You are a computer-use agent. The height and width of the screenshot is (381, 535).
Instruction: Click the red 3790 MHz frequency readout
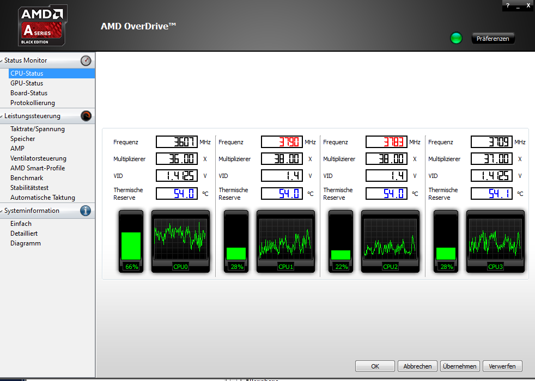tap(282, 142)
